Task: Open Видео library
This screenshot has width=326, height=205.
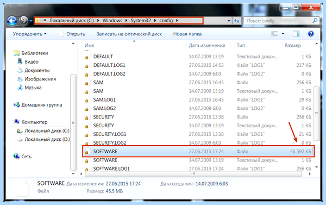Action: point(32,62)
